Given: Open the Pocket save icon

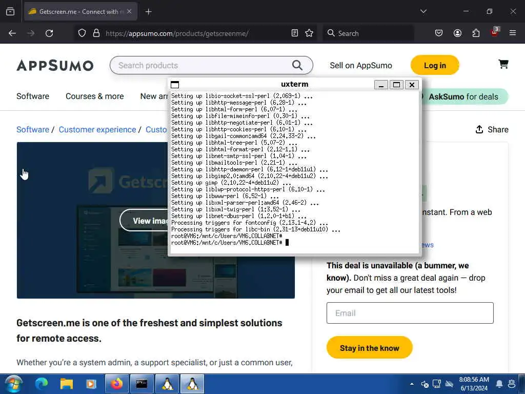Looking at the screenshot, I should 439,33.
